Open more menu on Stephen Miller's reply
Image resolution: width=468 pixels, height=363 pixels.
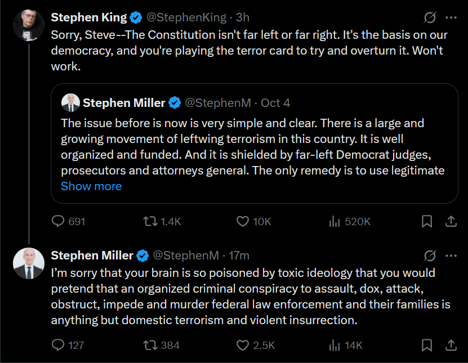(x=451, y=256)
